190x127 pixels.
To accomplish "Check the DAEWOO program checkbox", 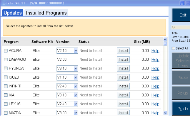I will pyautogui.click(x=6, y=60).
